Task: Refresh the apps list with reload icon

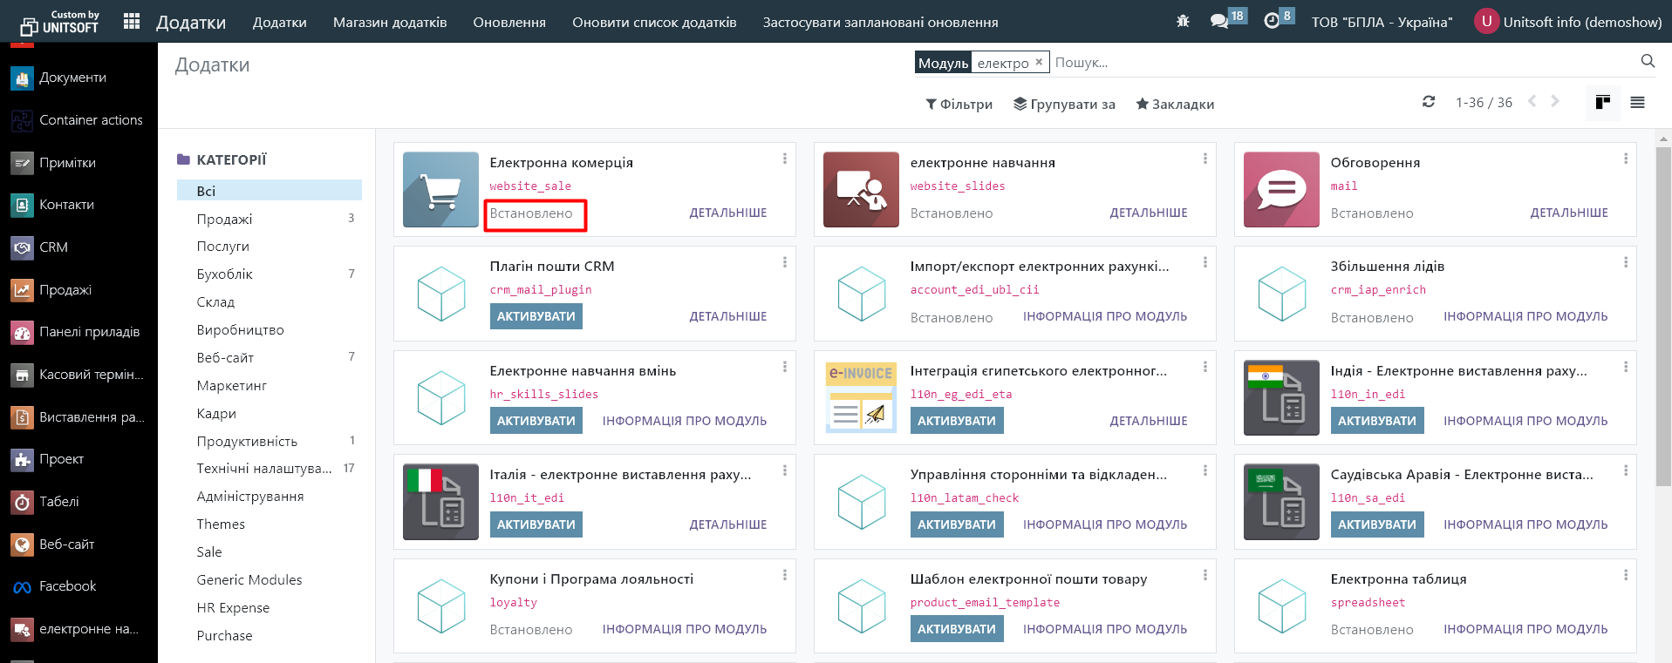Action: coord(1429,102)
